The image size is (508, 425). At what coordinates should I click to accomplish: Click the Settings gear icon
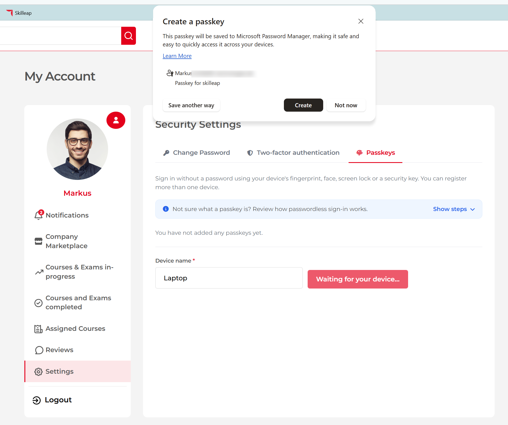(38, 372)
